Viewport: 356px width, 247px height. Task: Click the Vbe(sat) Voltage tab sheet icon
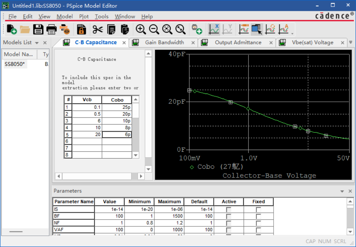(x=282, y=43)
